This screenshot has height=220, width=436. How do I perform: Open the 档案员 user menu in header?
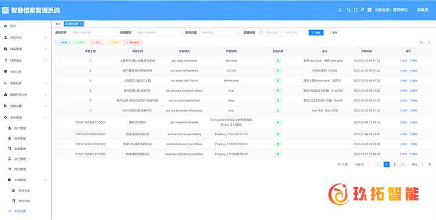423,10
